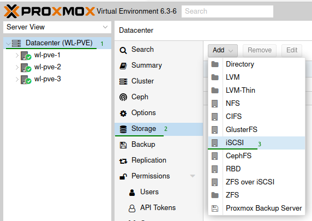The height and width of the screenshot is (221, 312).
Task: Click the Users person icon
Action: click(x=132, y=192)
